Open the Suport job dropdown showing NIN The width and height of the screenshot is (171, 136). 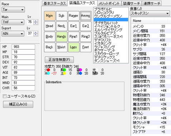(13, 34)
